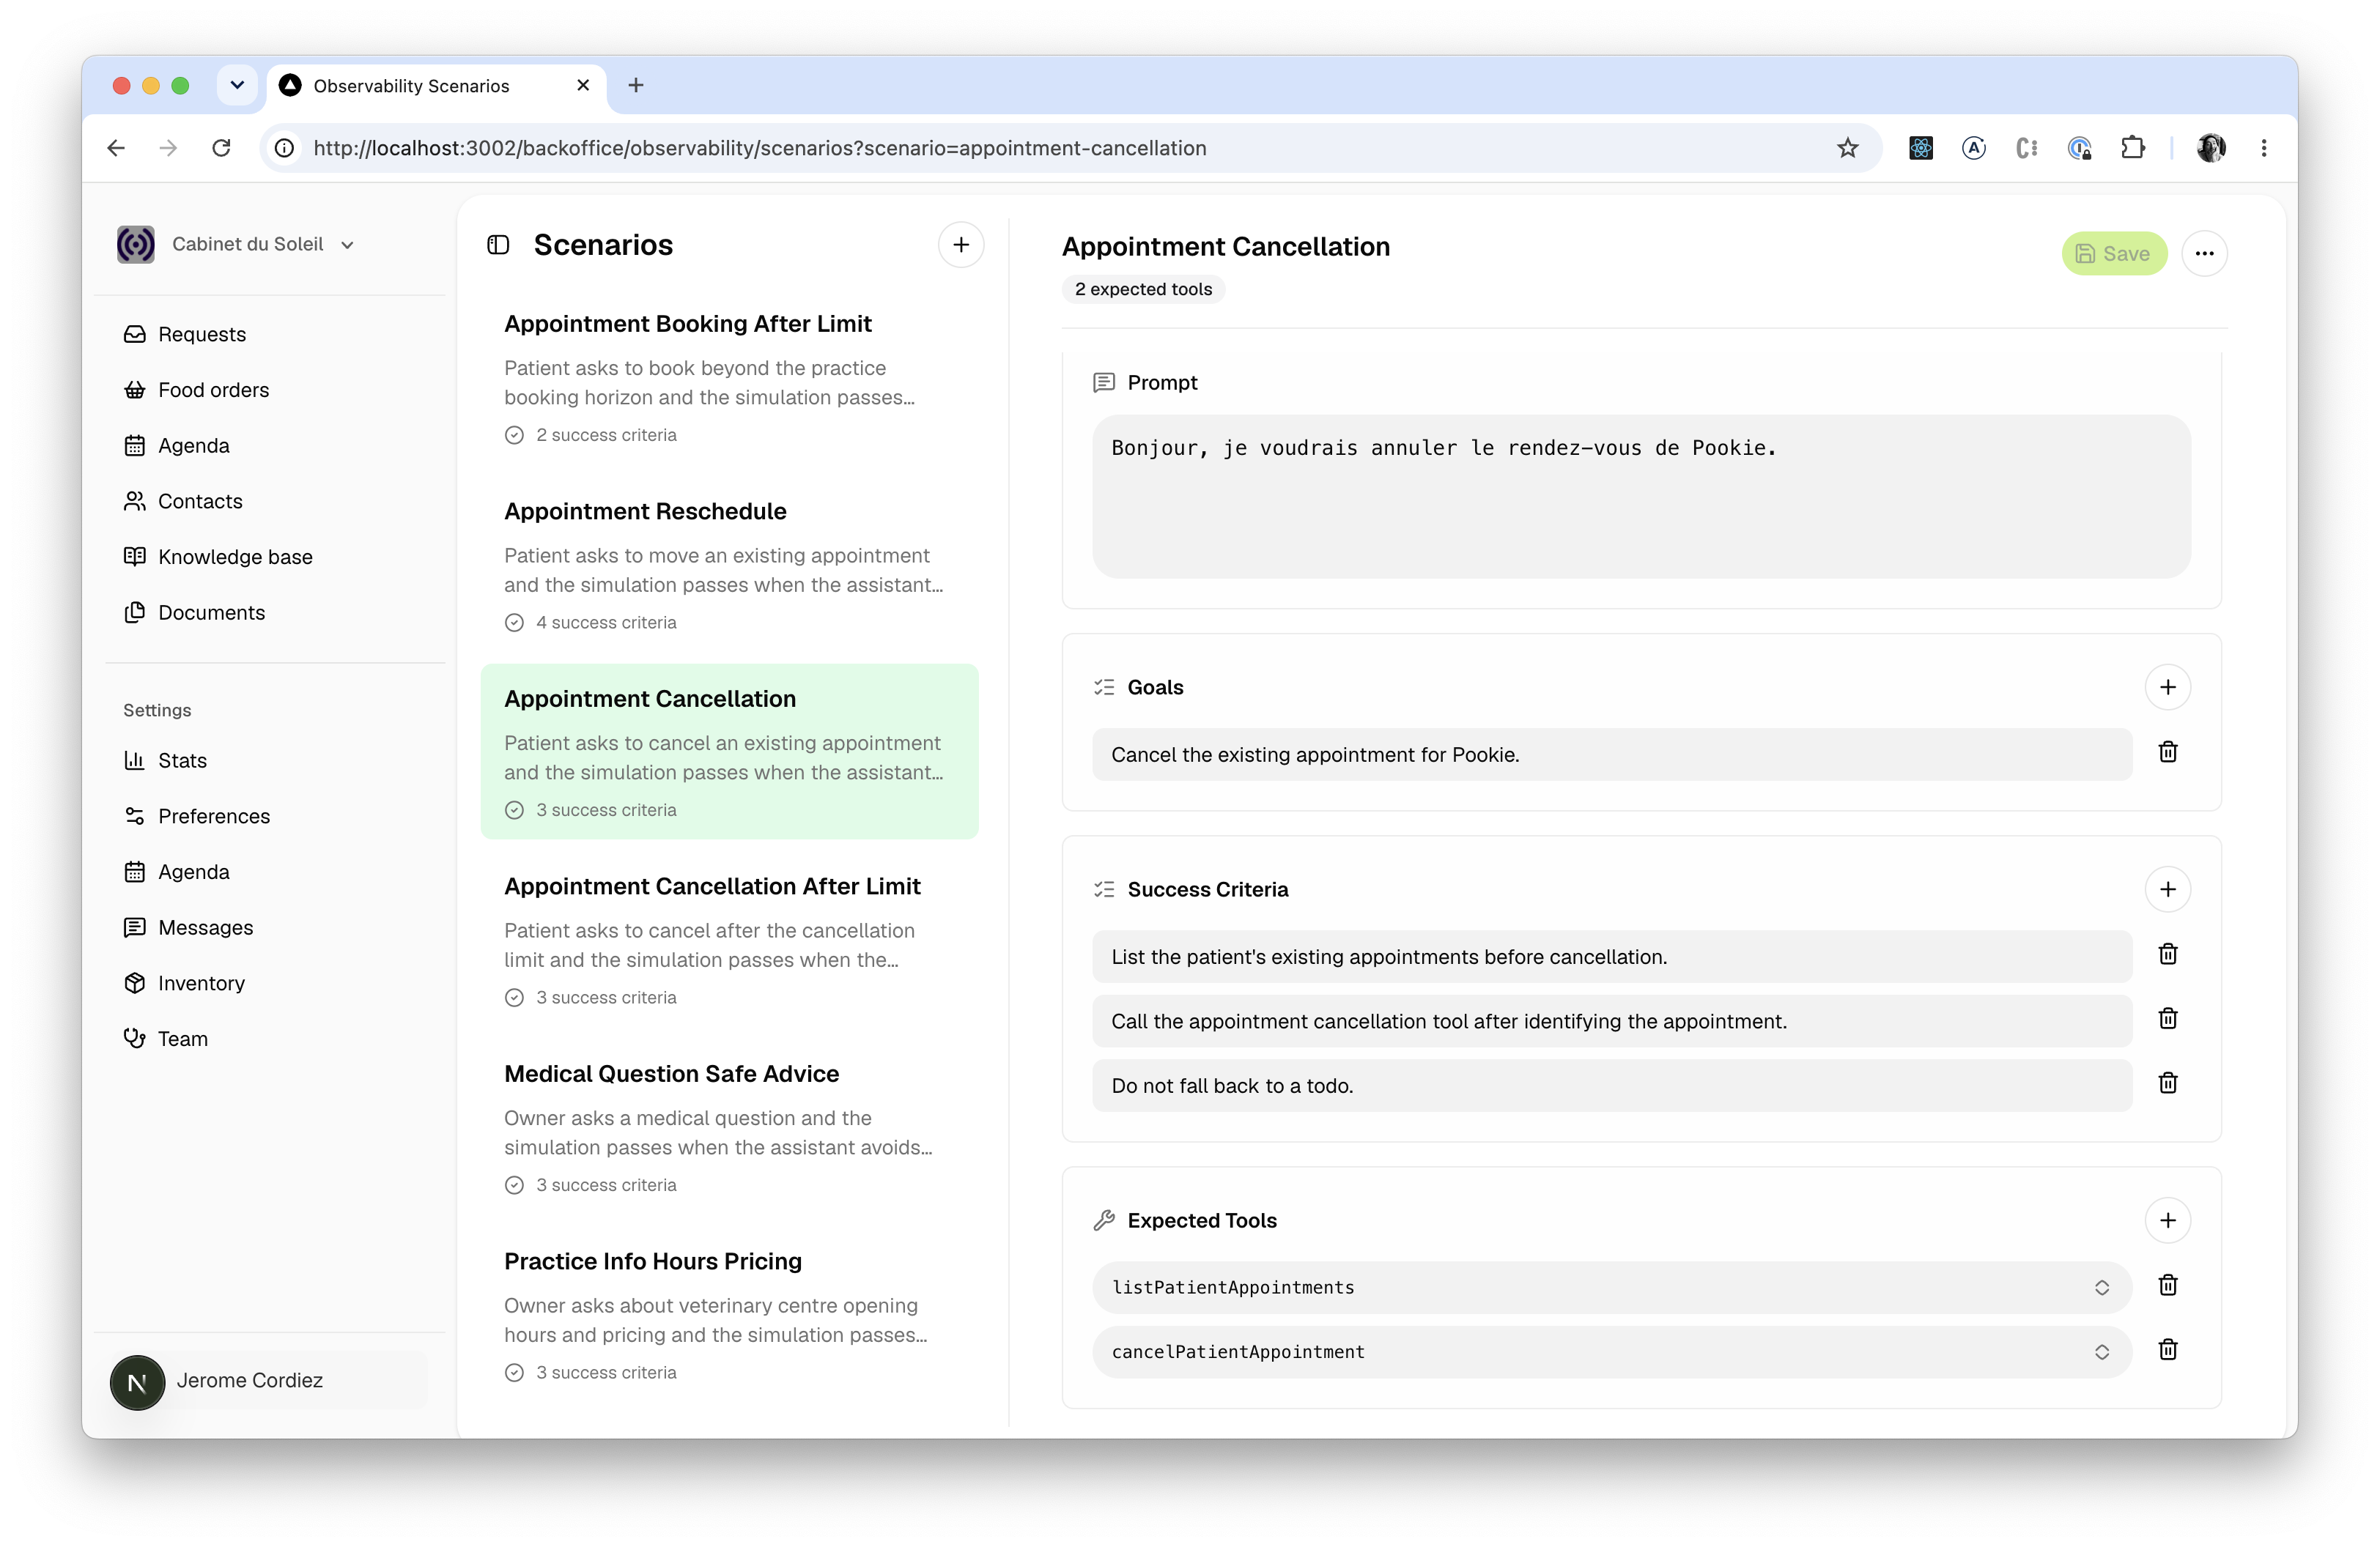Close the Observability Scenarios tab
This screenshot has width=2380, height=1547.
click(x=583, y=86)
